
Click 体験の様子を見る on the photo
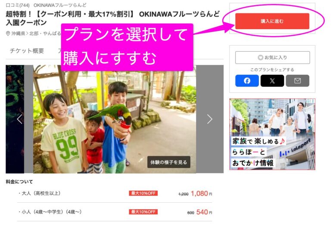point(169,162)
